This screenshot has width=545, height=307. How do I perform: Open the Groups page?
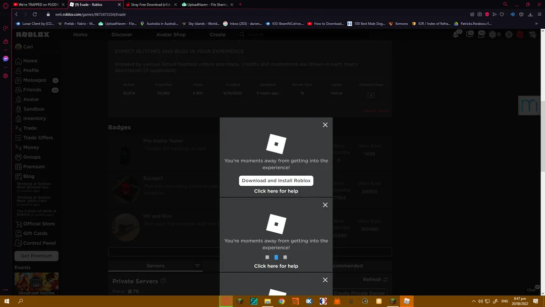point(31,157)
